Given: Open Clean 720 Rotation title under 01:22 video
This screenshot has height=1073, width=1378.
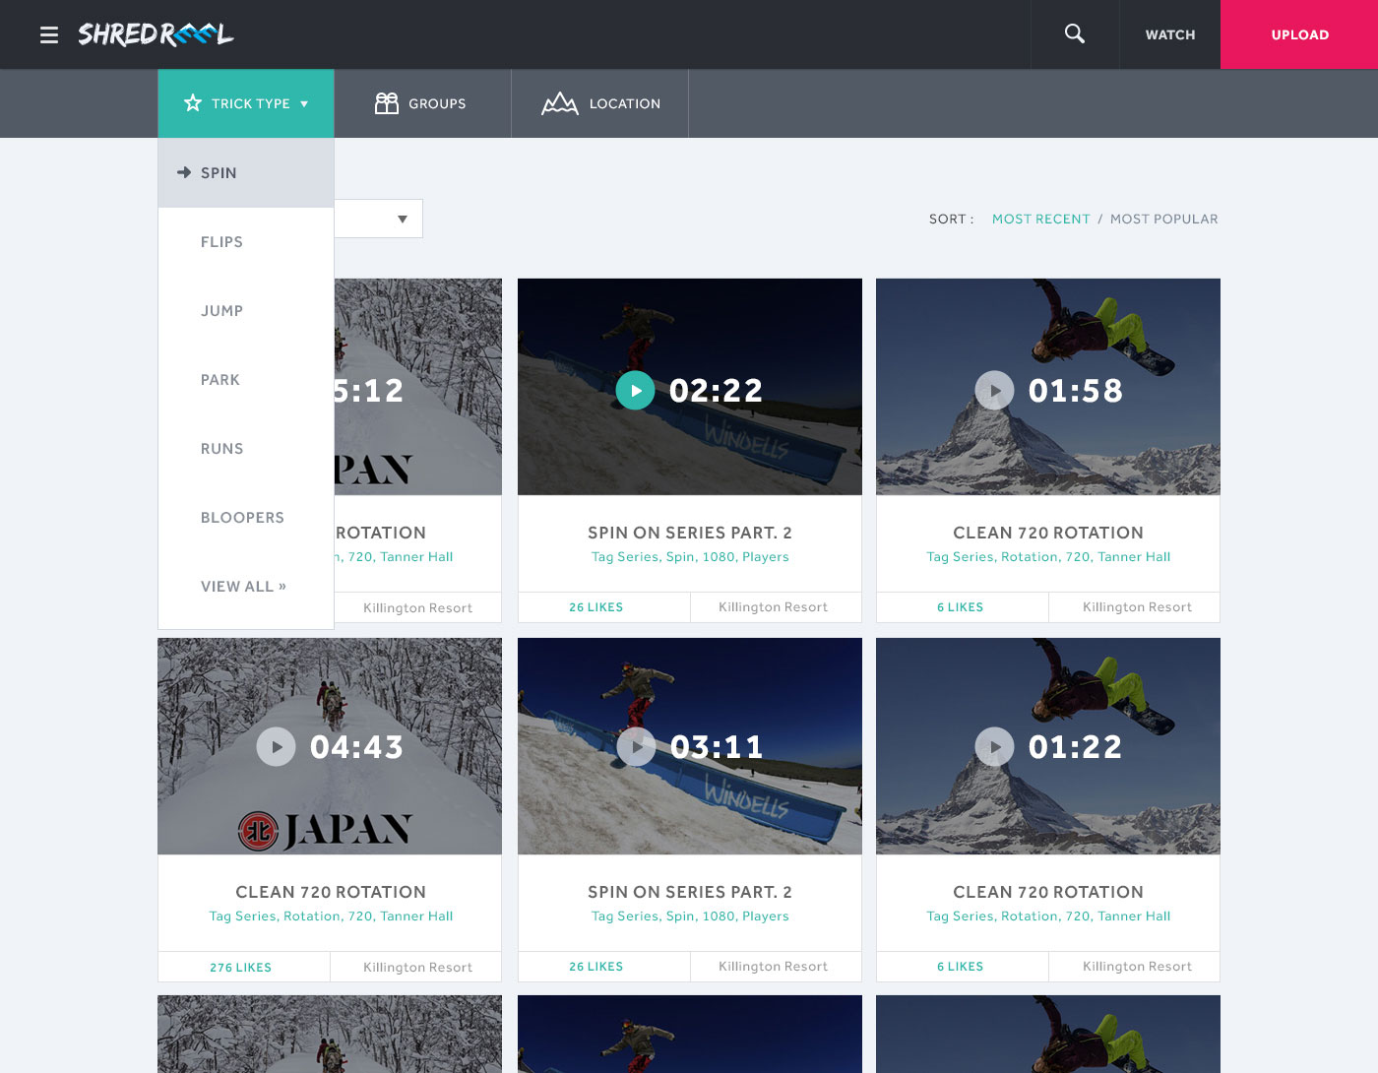Looking at the screenshot, I should coord(1048,892).
